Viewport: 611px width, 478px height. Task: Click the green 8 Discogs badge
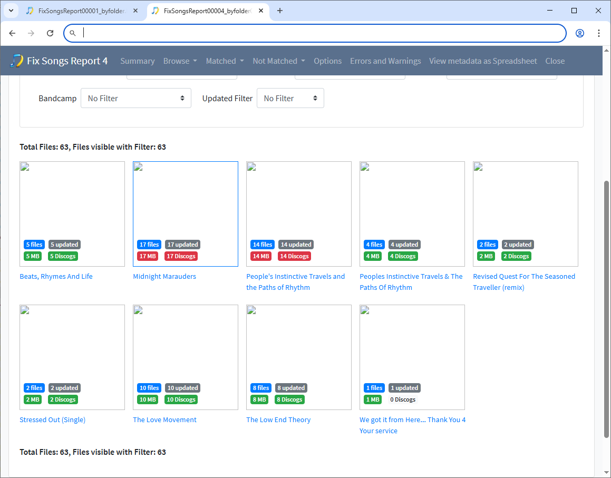(289, 399)
